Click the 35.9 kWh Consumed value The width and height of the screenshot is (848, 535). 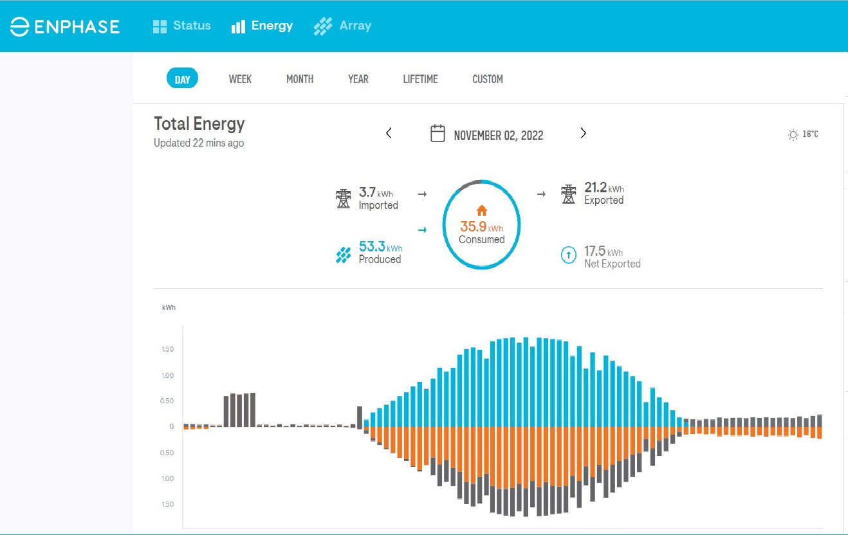point(482,227)
